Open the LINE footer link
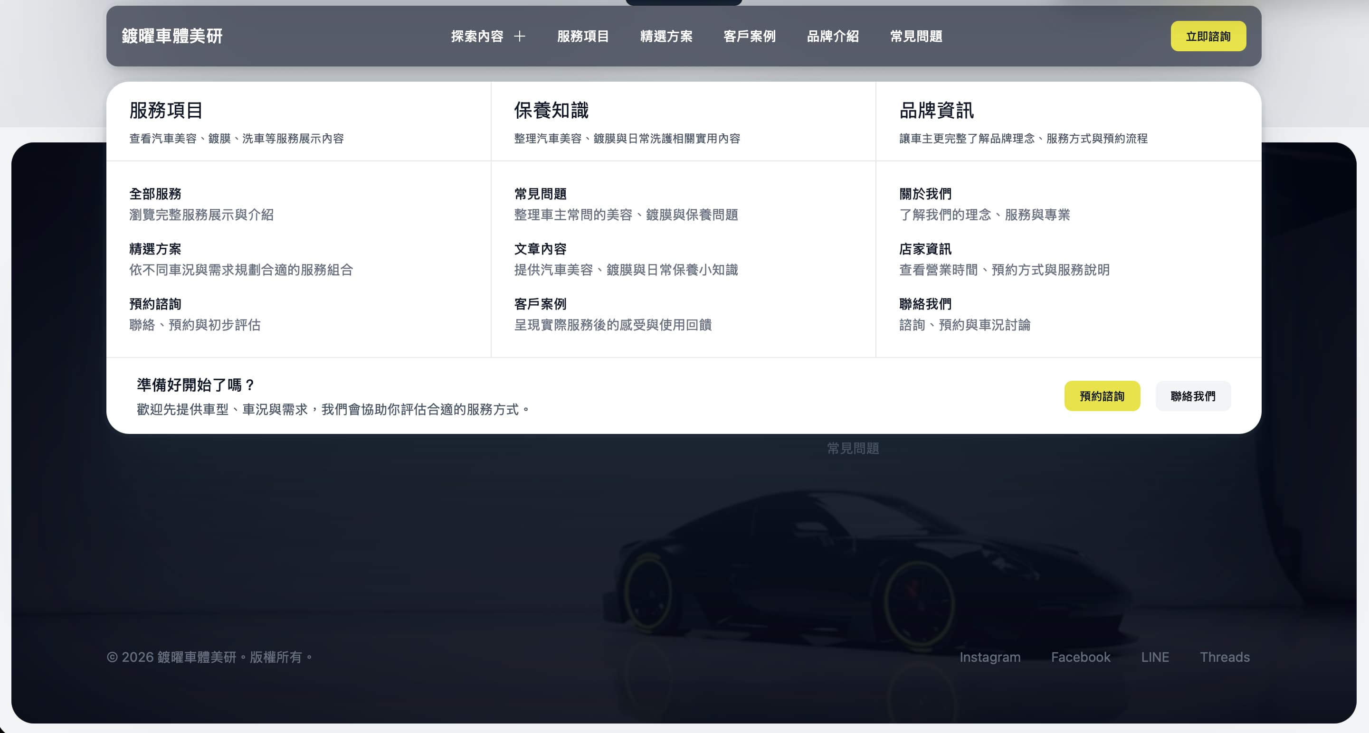1369x733 pixels. click(x=1155, y=657)
